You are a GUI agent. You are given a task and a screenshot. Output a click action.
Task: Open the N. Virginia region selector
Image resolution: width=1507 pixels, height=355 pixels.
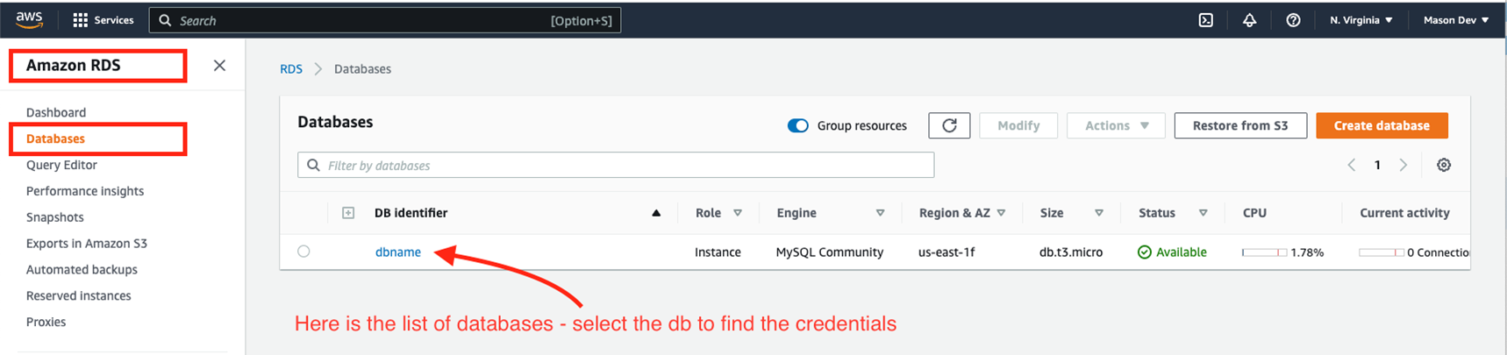click(x=1361, y=20)
